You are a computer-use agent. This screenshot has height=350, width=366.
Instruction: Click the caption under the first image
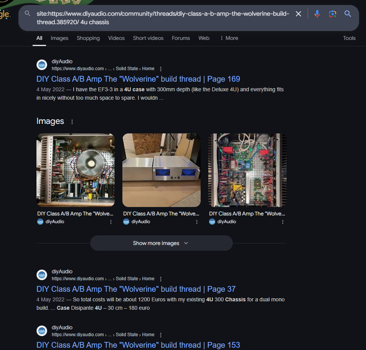click(x=75, y=214)
